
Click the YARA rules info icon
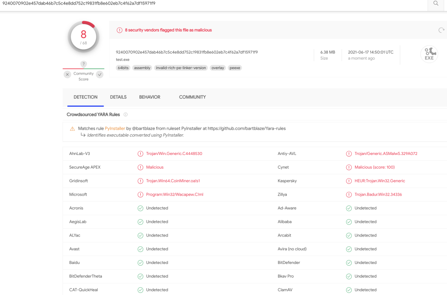click(x=125, y=114)
